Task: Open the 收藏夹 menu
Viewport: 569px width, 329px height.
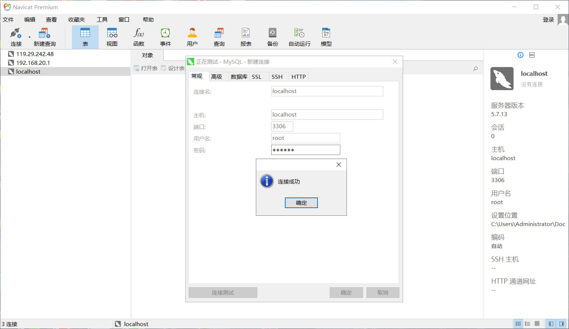Action: (x=76, y=20)
